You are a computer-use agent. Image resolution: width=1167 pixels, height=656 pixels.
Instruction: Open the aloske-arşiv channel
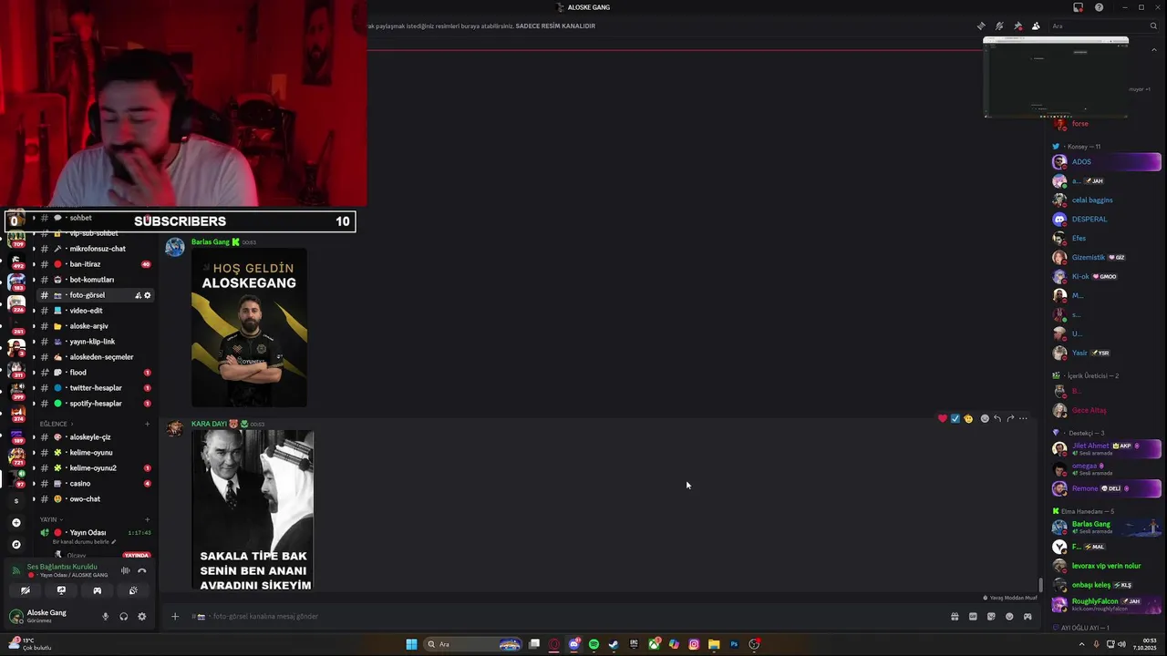coord(95,326)
